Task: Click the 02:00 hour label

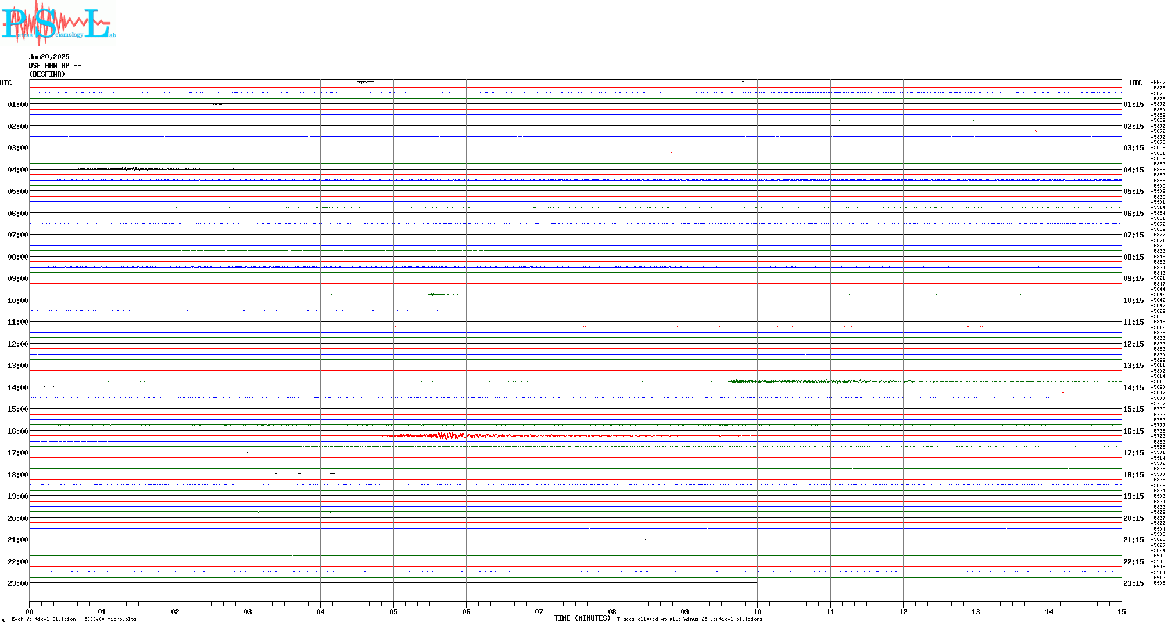Action: [18, 127]
